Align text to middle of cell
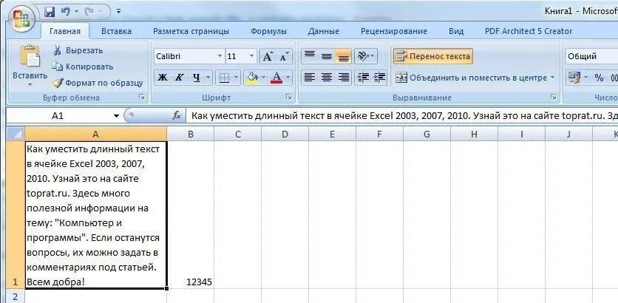 pos(326,56)
